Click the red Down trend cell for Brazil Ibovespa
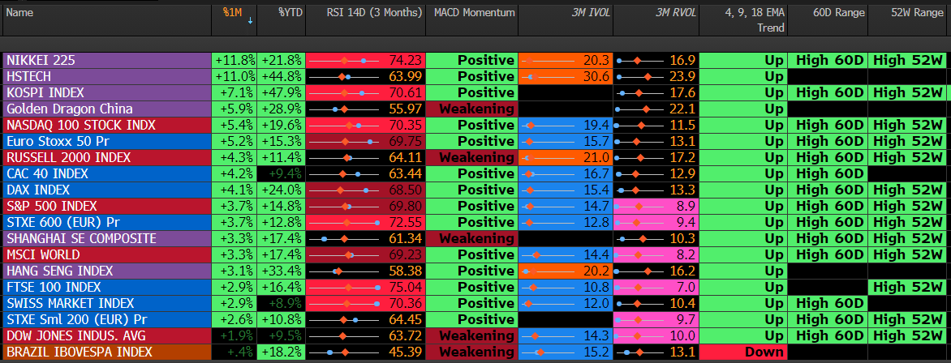 742,352
